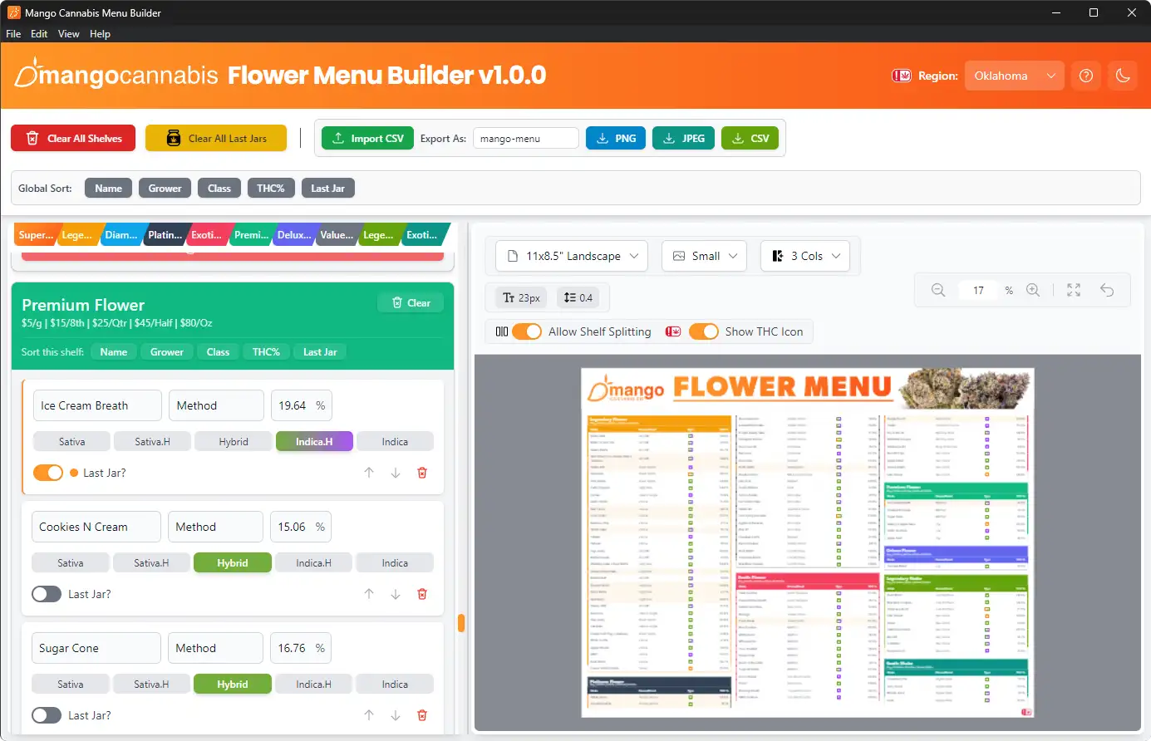The image size is (1151, 741).
Task: Set Sugar Cone class to Indica
Action: [x=395, y=685]
